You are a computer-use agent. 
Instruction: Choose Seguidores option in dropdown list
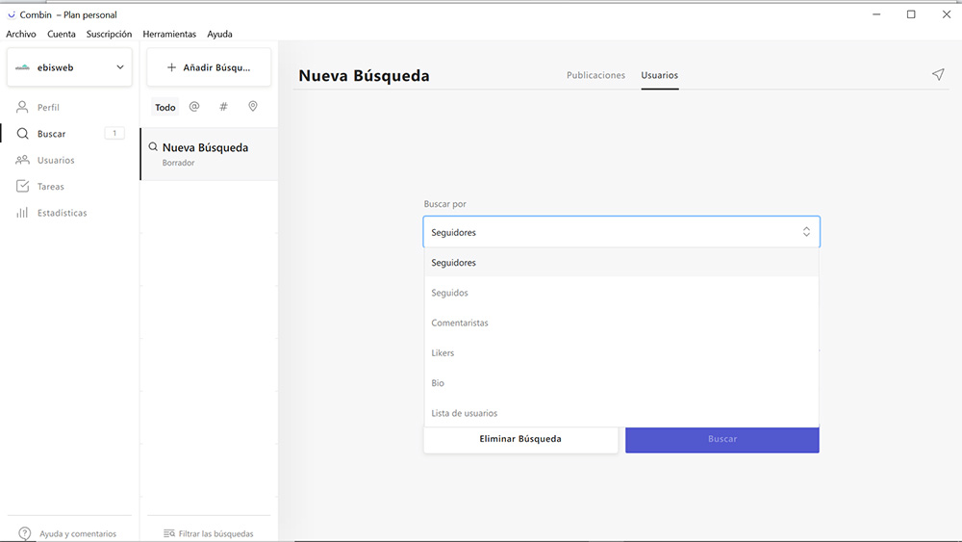(621, 263)
